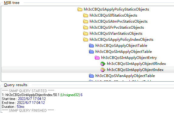
Task: Click the hh3cCBQoSIntApplyObjectIndex.50.1 result line
Action: tap(42, 95)
